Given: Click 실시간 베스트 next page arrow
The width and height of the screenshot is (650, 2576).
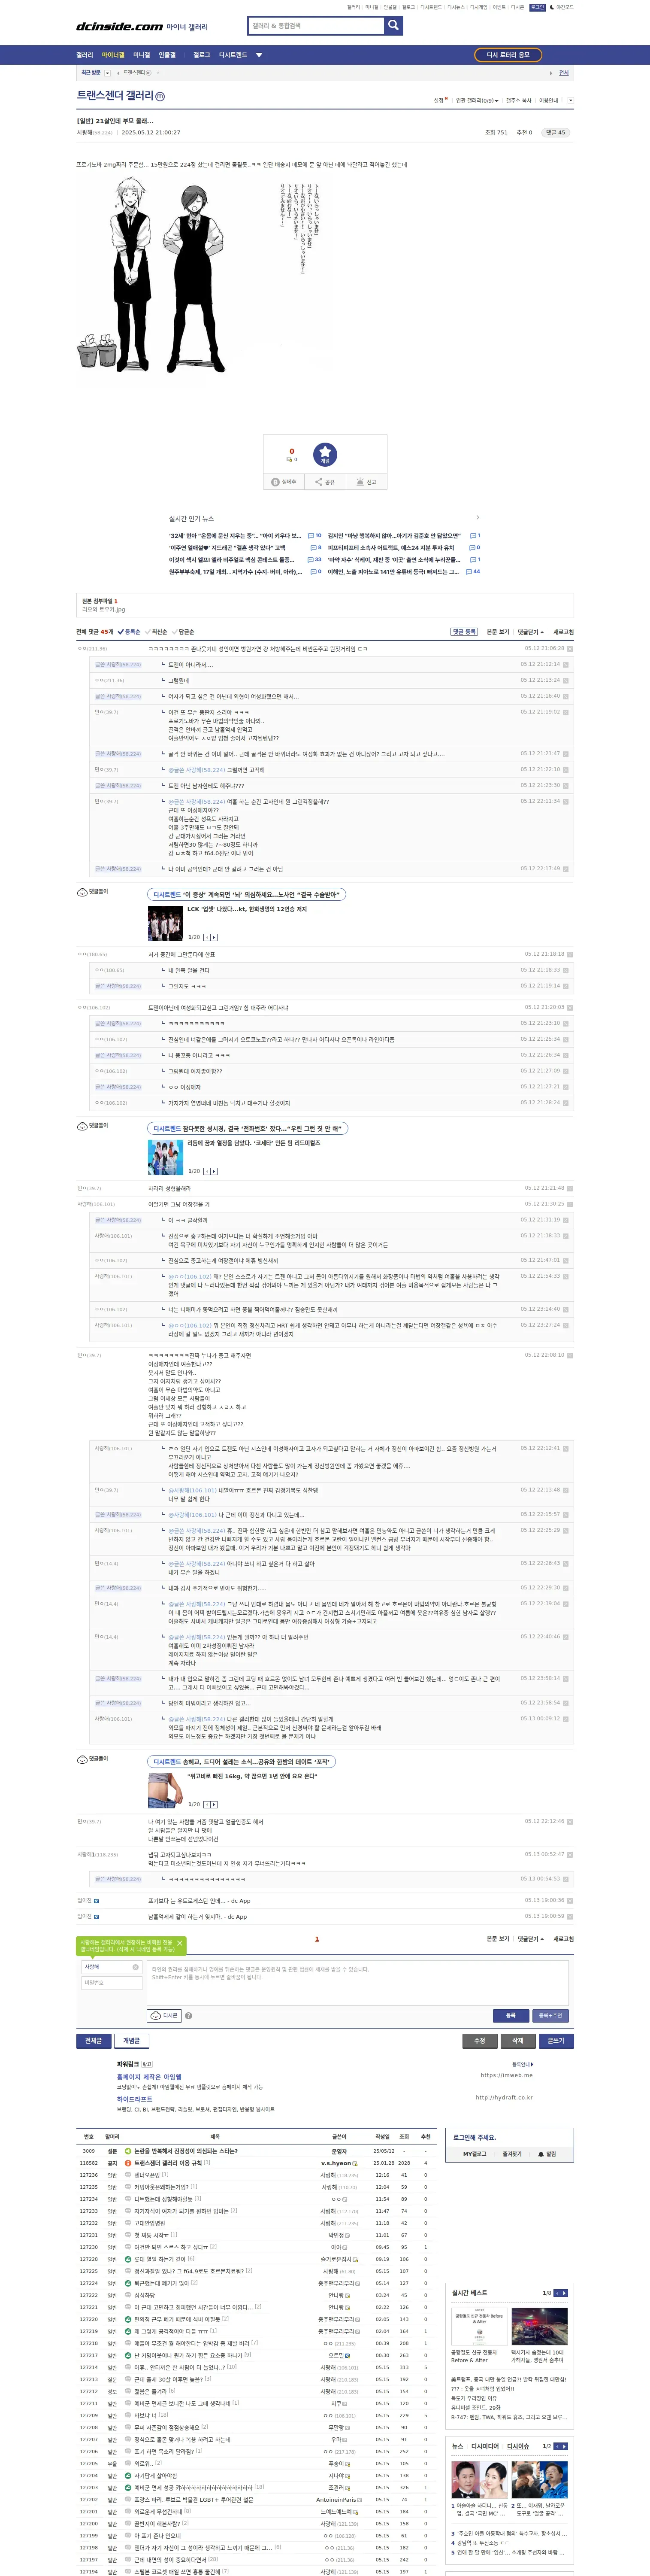Looking at the screenshot, I should pyautogui.click(x=564, y=2293).
